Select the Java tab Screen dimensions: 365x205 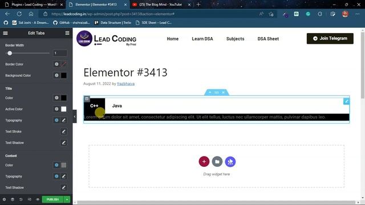click(117, 106)
